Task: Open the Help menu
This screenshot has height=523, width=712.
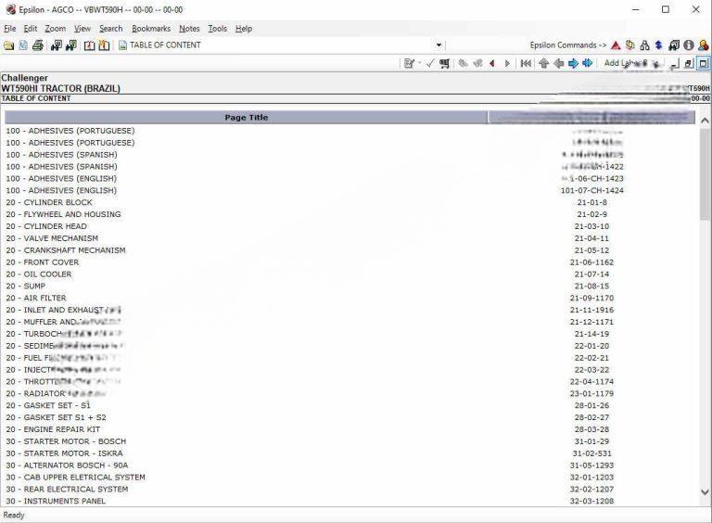Action: (x=244, y=29)
